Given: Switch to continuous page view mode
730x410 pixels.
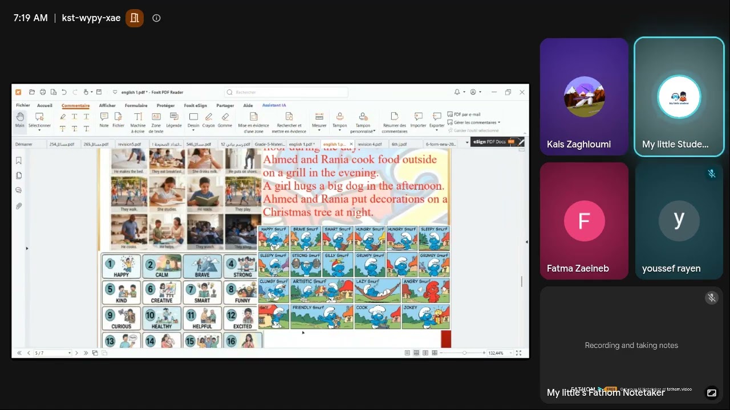Looking at the screenshot, I should [x=416, y=353].
